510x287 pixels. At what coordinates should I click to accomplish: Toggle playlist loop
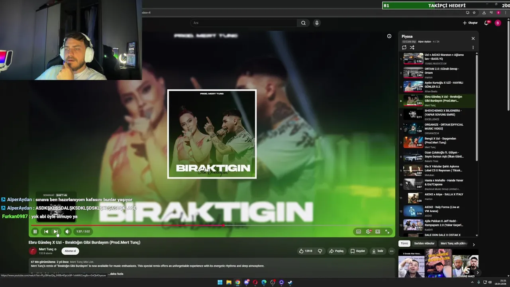(x=404, y=47)
